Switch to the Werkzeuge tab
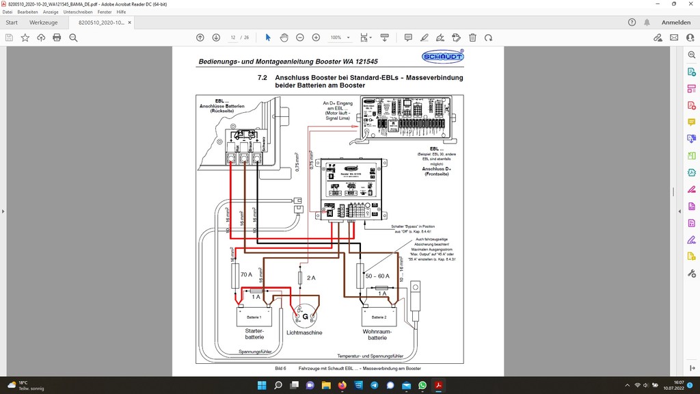Viewport: 700px width, 394px height. 43,23
